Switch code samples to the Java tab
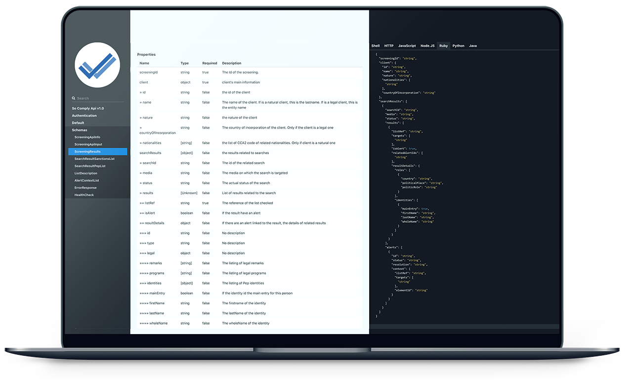632x382 pixels. tap(473, 45)
